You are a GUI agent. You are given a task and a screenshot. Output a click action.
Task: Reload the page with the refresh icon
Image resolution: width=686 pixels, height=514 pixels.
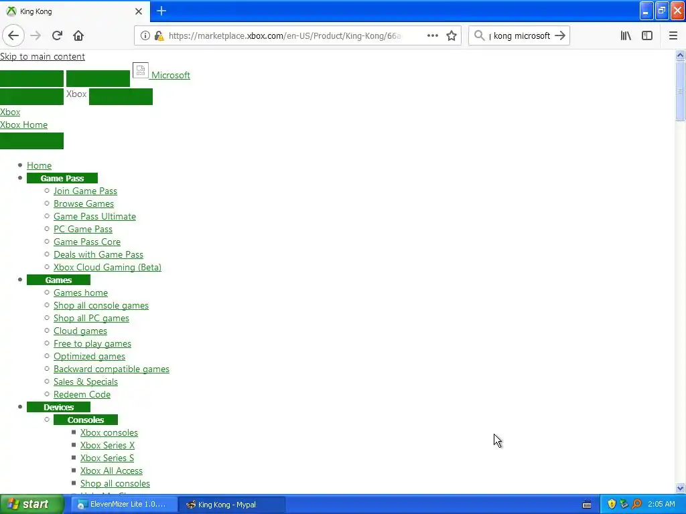click(58, 36)
